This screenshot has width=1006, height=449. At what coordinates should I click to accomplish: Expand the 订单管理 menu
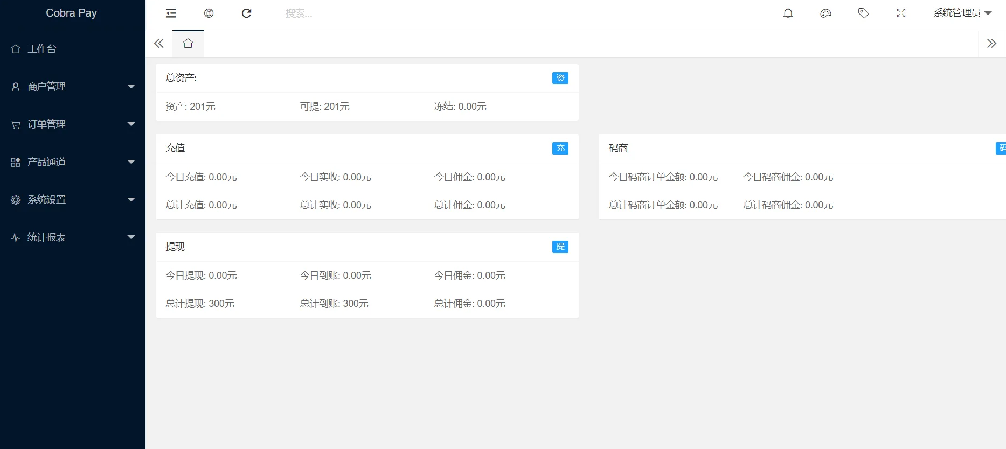[x=72, y=124]
